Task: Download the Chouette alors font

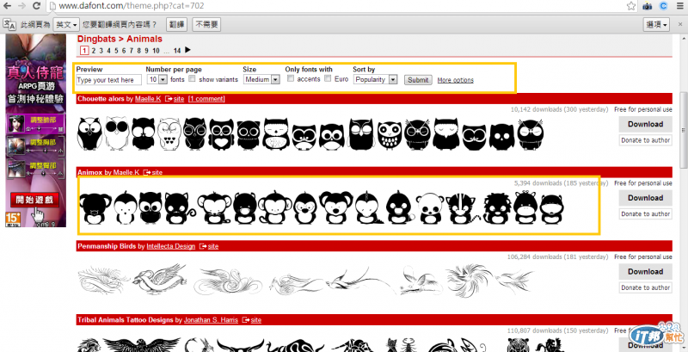Action: click(x=646, y=124)
